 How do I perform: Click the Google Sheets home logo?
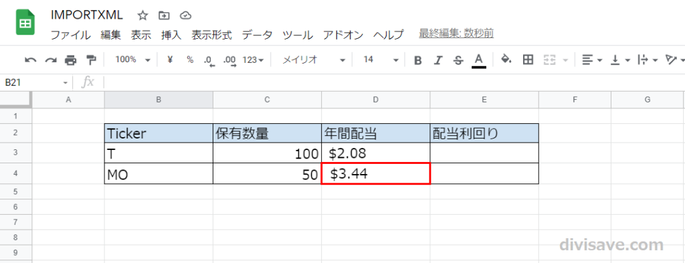25,23
